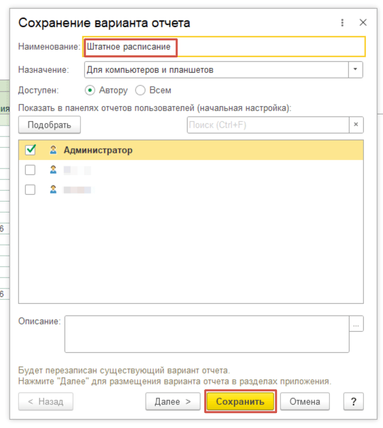Image resolution: width=383 pixels, height=428 pixels.
Task: Open description editor with ellipsis button
Action: click(356, 324)
